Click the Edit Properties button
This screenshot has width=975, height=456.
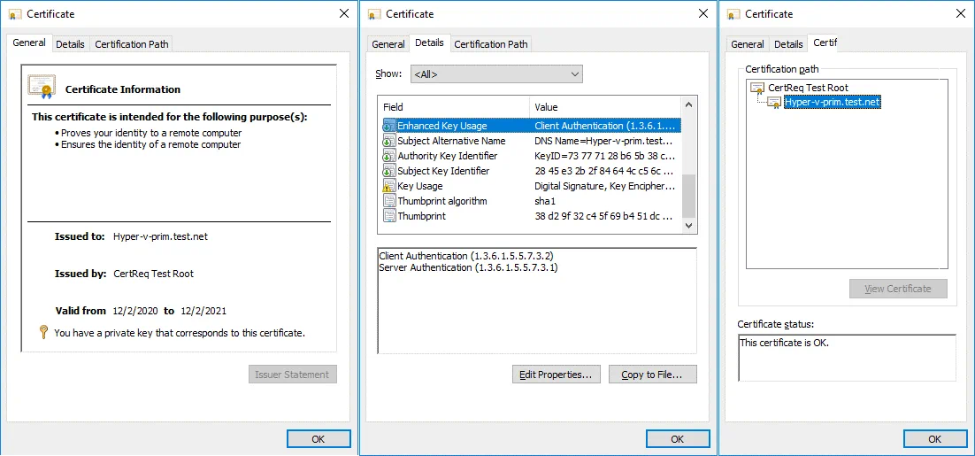tap(557, 375)
